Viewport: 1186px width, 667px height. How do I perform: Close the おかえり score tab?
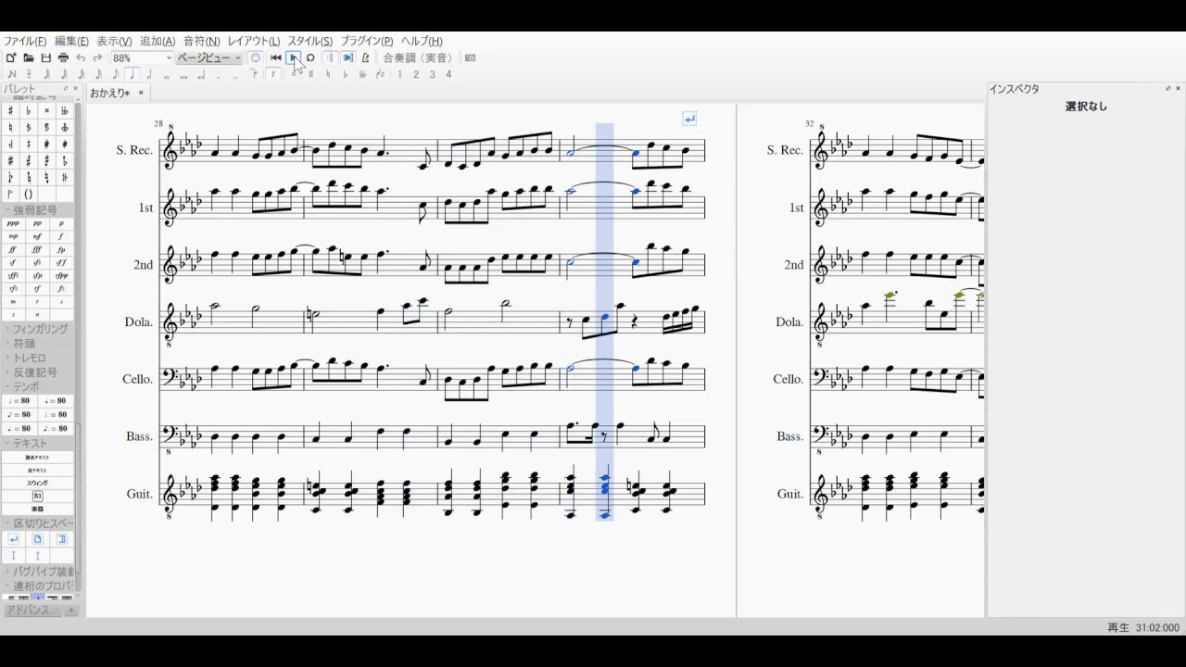pos(141,93)
